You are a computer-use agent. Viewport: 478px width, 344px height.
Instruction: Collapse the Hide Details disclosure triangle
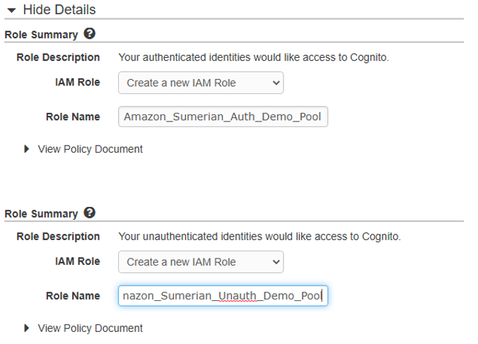[11, 10]
